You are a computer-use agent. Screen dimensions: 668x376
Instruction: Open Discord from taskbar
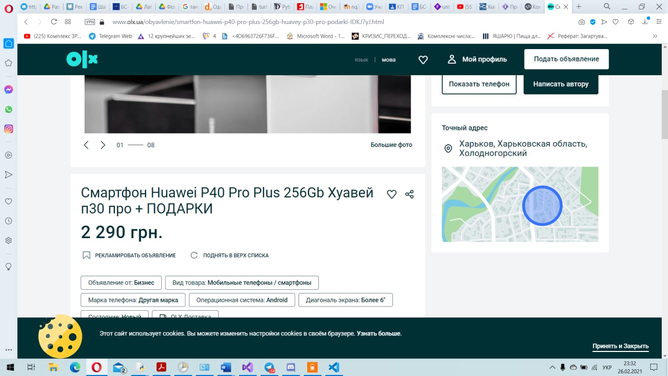[291, 367]
